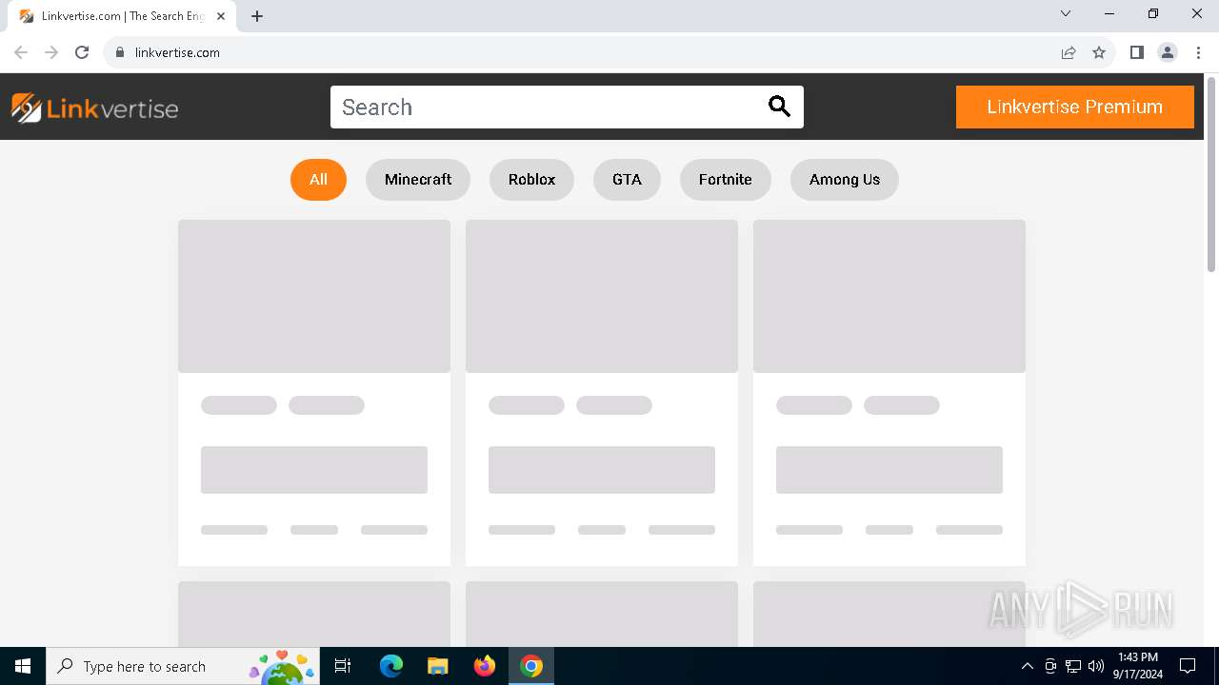Open Task View on the taskbar
The image size is (1219, 685).
click(343, 666)
